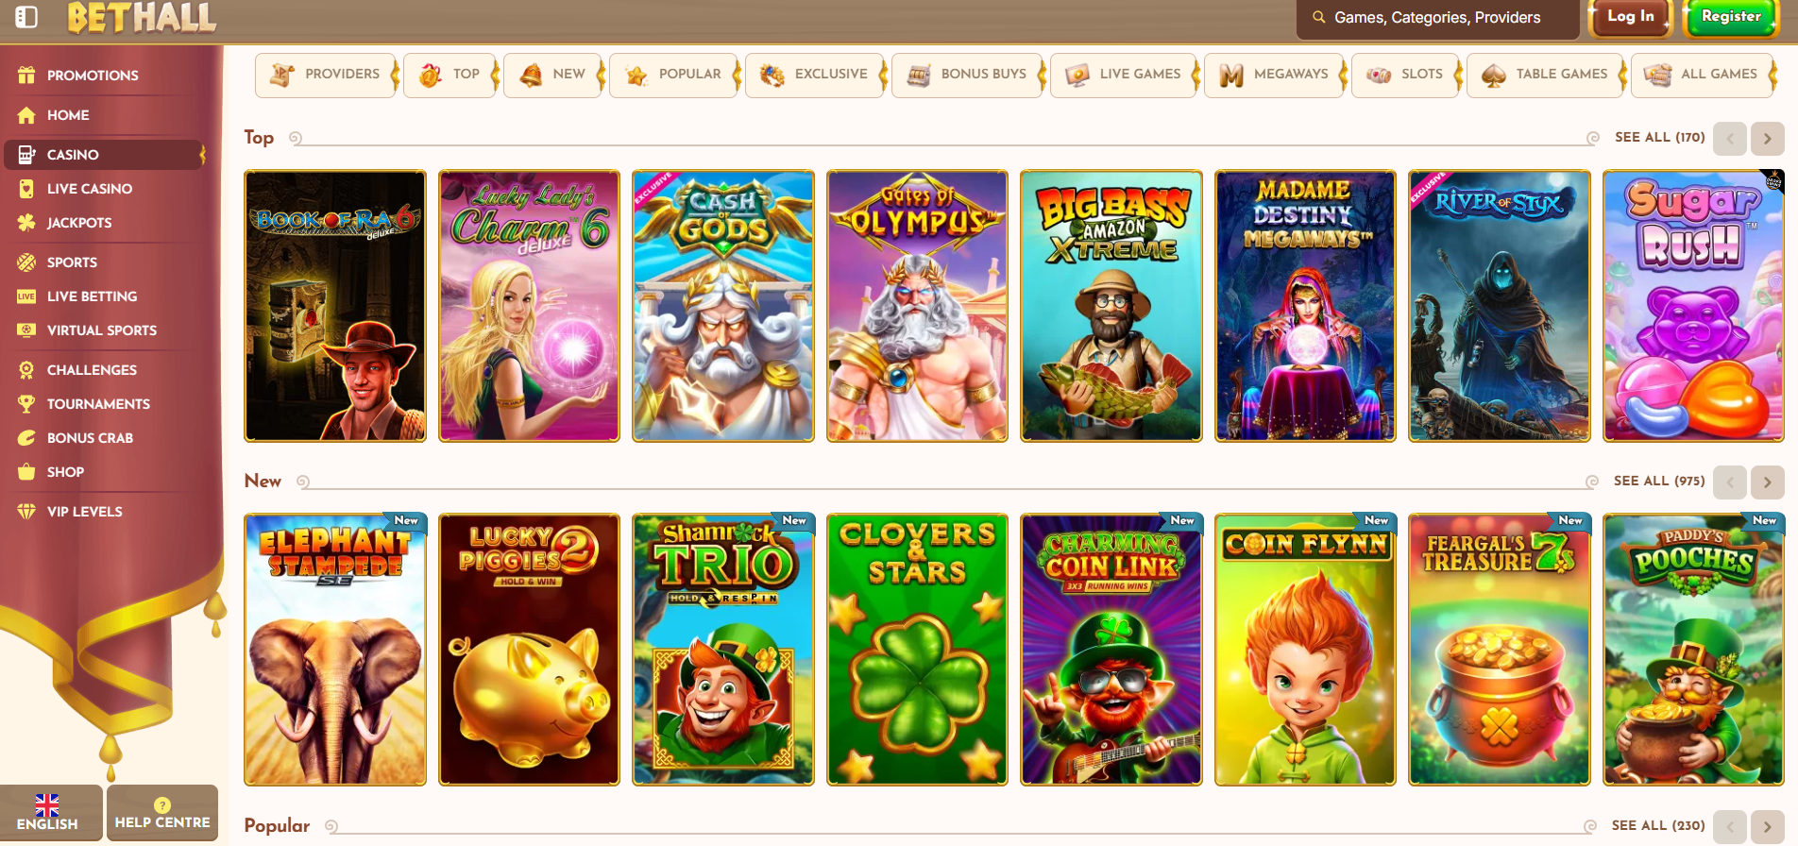This screenshot has height=846, width=1798.
Task: Open Shamrock Trio game
Action: click(x=723, y=650)
